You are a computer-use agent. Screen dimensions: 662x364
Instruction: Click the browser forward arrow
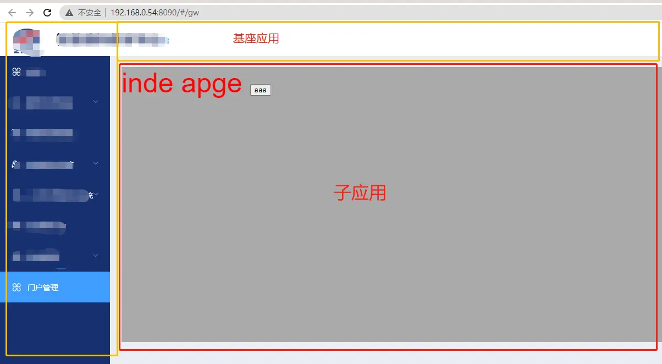pyautogui.click(x=30, y=13)
